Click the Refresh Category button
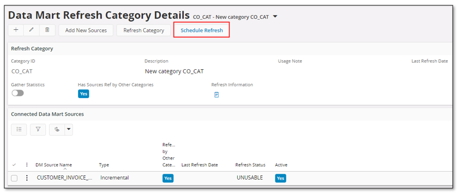The height and width of the screenshot is (194, 457). pyautogui.click(x=144, y=30)
